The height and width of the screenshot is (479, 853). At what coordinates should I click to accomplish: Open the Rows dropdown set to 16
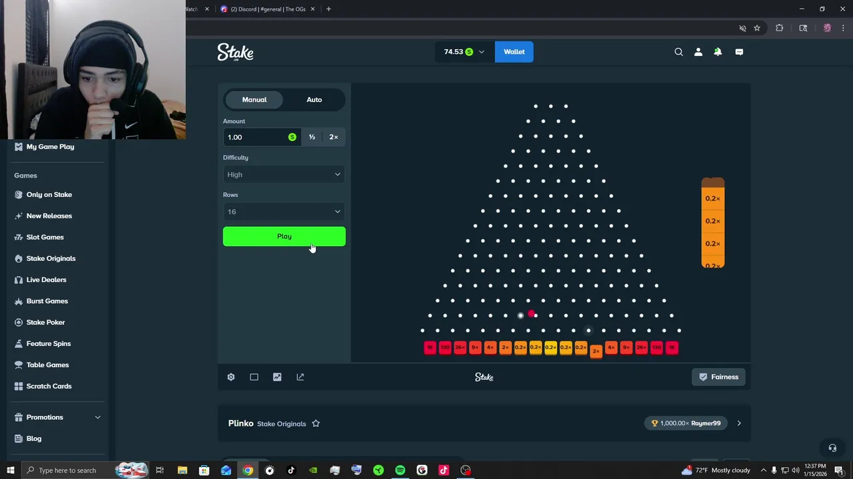point(284,212)
